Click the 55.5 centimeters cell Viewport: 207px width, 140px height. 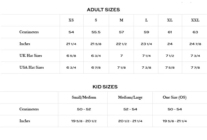pos(96,32)
